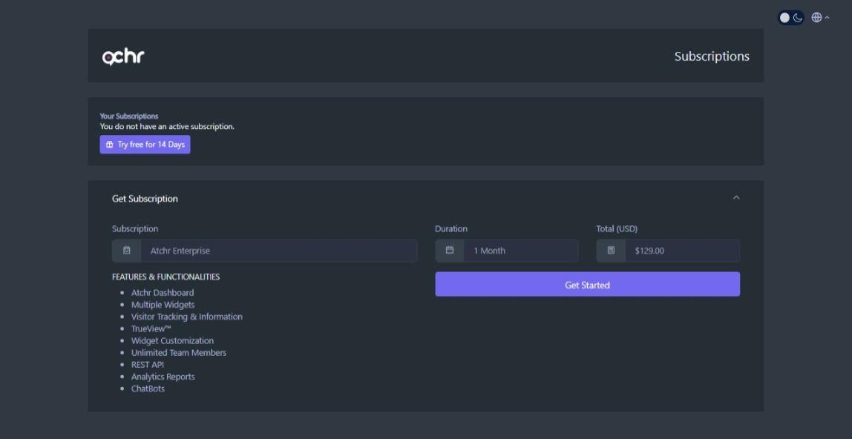Click the gift icon on the trial button

tap(110, 145)
